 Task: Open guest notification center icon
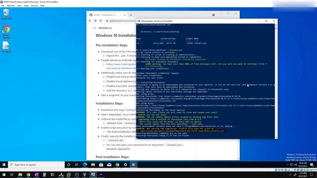(312, 165)
